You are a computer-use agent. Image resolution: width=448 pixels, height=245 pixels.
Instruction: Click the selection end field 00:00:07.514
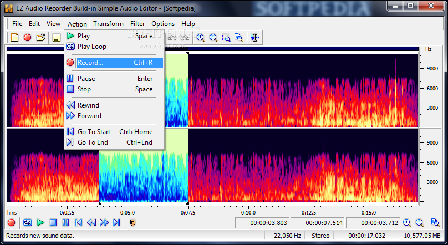click(x=318, y=223)
